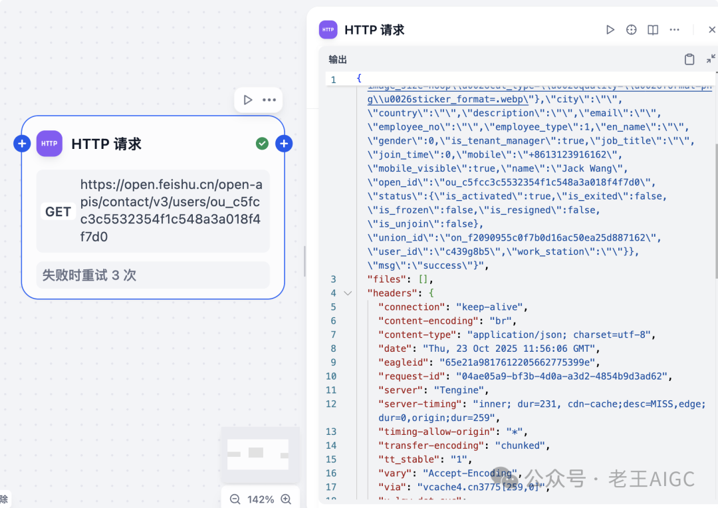Screen dimensions: 718x508
Task: Click the crosshair locate-node icon in panel header
Action: pos(631,30)
